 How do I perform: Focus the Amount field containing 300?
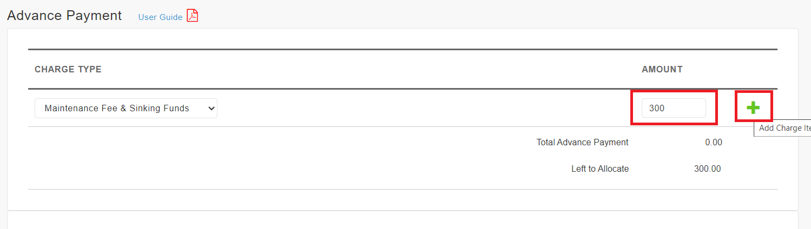(674, 108)
